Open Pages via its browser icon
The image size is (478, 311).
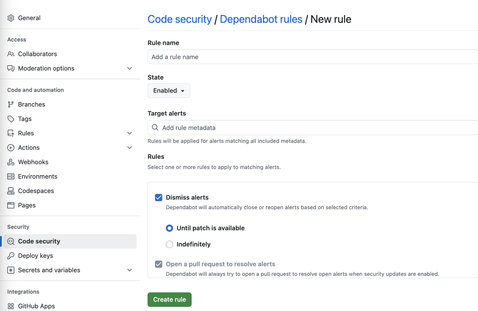coord(11,205)
